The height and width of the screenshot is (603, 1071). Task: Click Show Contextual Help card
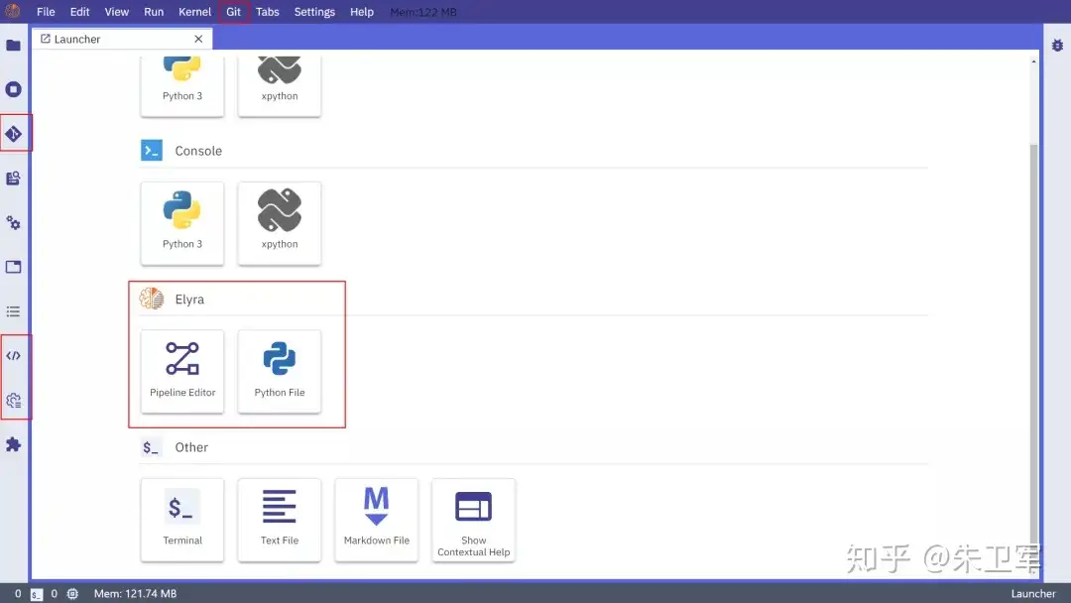(x=473, y=520)
